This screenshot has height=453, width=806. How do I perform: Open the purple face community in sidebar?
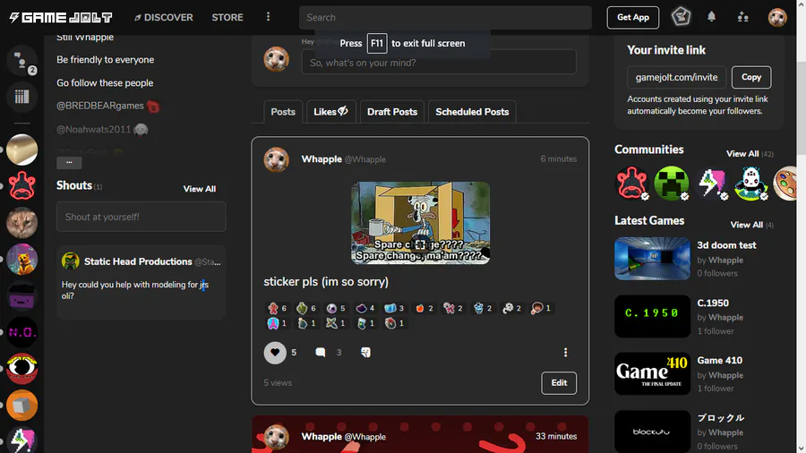pos(22,295)
